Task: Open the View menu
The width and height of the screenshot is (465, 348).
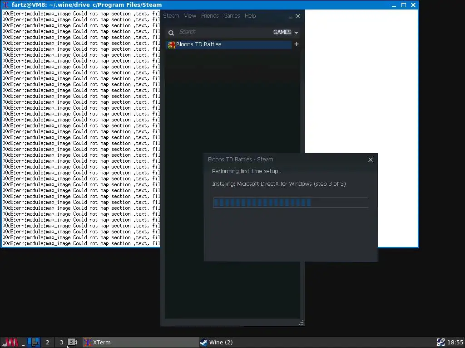Action: (x=190, y=16)
